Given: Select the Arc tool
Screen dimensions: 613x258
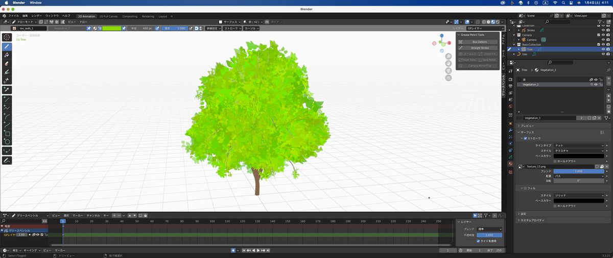Looking at the screenshot, I should click(7, 116).
